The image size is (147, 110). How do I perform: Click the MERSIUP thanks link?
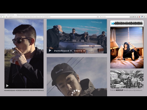point(119,90)
